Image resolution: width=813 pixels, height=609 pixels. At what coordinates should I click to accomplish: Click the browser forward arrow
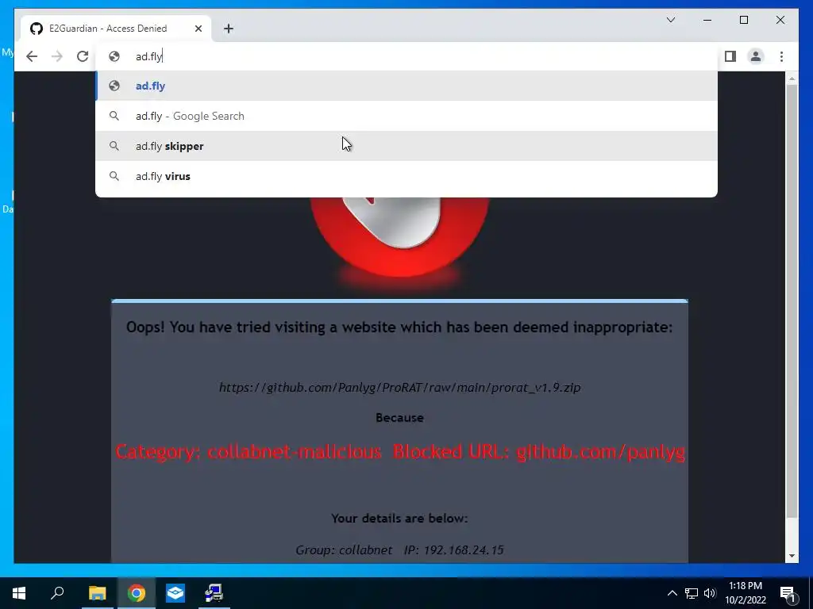point(57,56)
